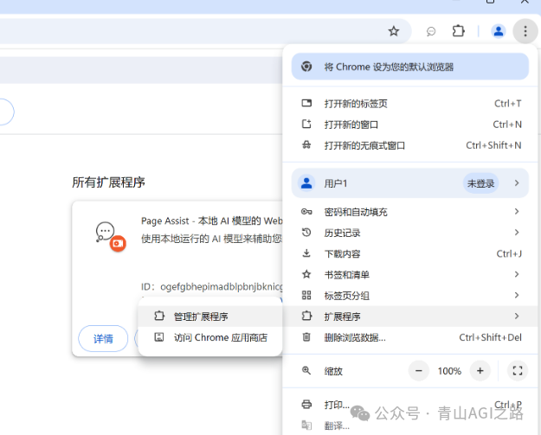Click the 用户1 profile name

[x=335, y=183]
